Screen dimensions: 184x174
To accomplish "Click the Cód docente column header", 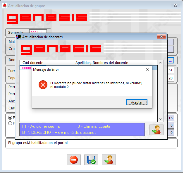I will tap(33, 63).
